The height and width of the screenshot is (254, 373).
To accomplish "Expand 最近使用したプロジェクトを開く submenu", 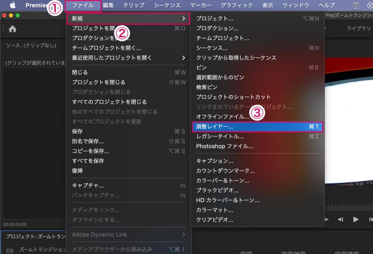I will point(128,58).
